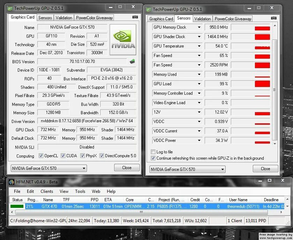
Task: Open the VDDC Current sensor dropdown
Action: click(x=199, y=131)
